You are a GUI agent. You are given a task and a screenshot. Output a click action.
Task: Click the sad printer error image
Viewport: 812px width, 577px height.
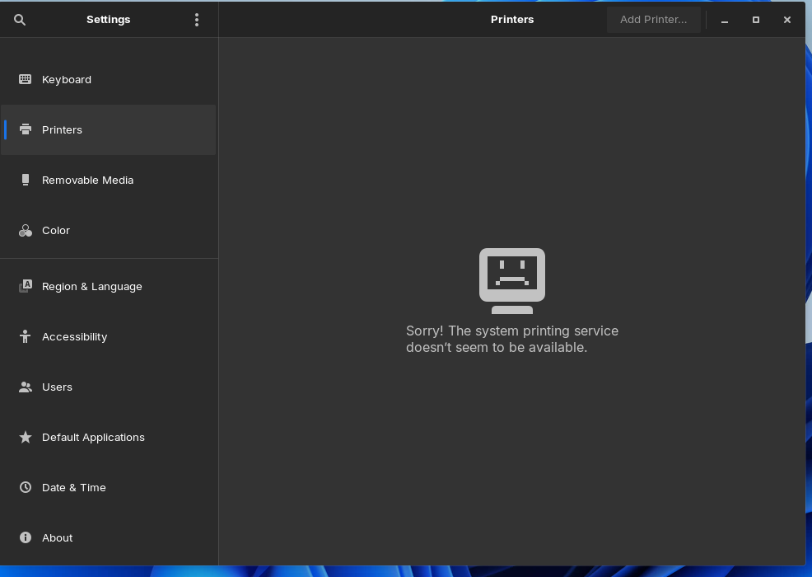coord(511,280)
